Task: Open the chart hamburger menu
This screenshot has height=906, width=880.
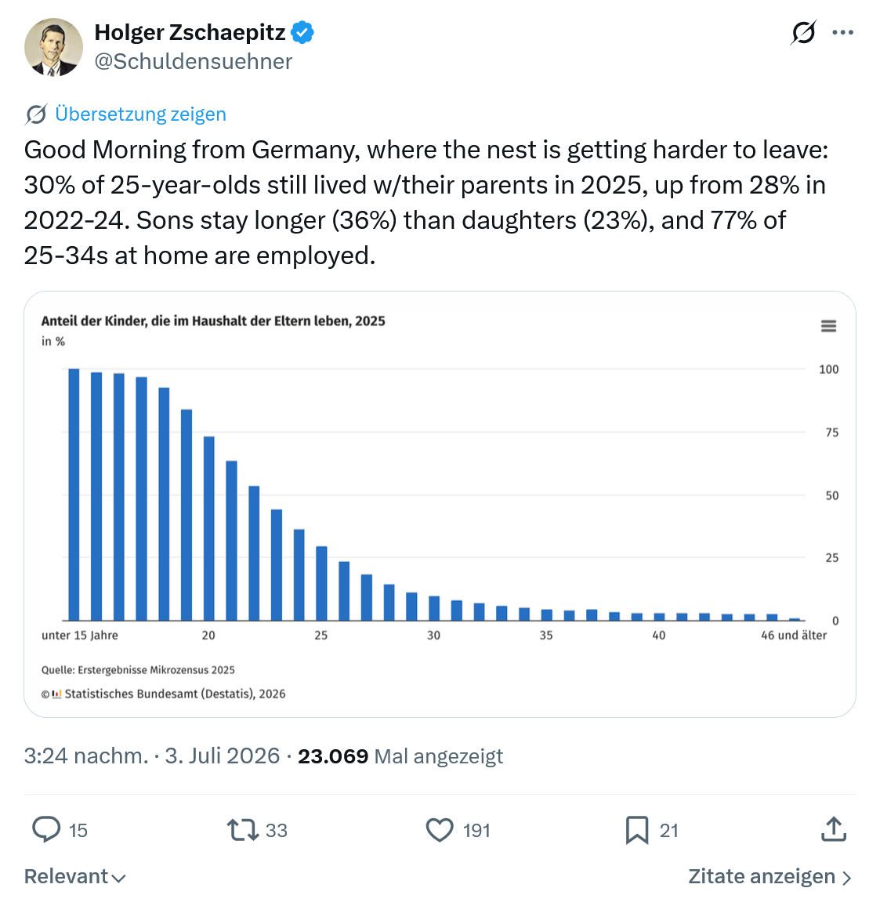Action: pos(828,326)
